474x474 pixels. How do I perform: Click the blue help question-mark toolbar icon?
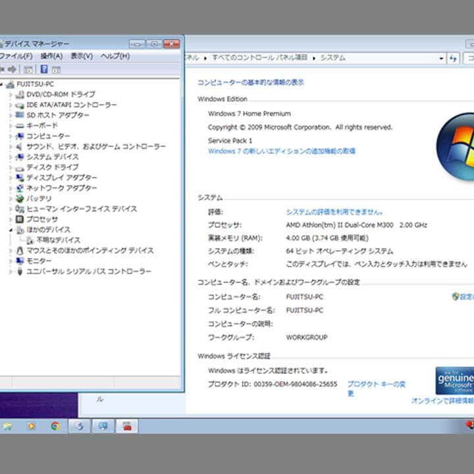(x=44, y=69)
